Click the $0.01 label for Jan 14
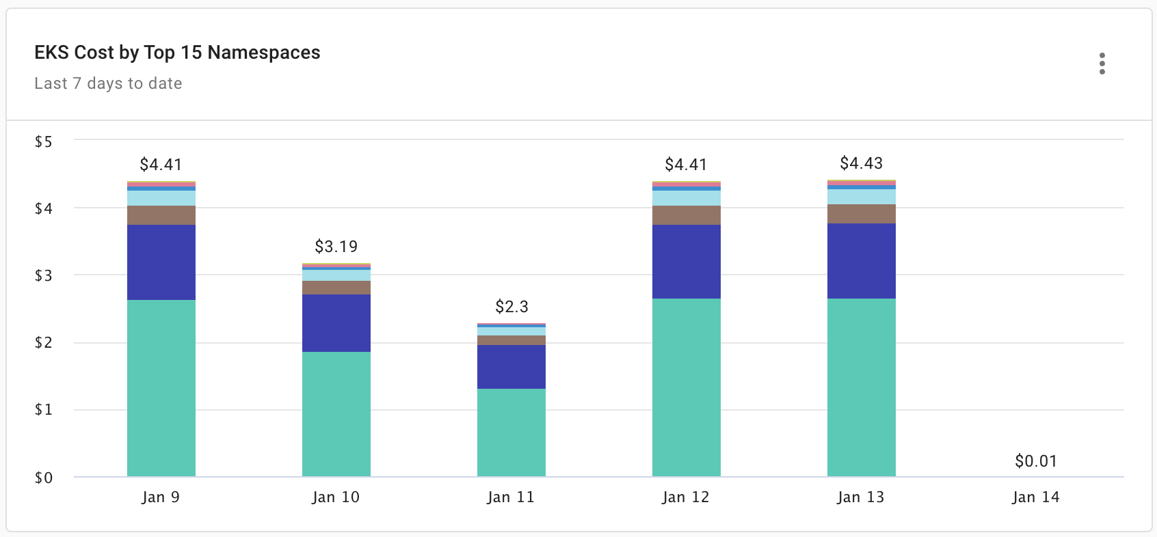This screenshot has width=1157, height=537. 1036,461
